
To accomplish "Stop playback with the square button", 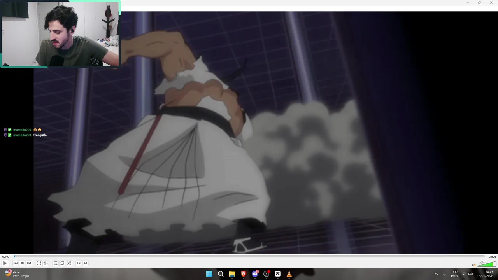I will click(22, 263).
